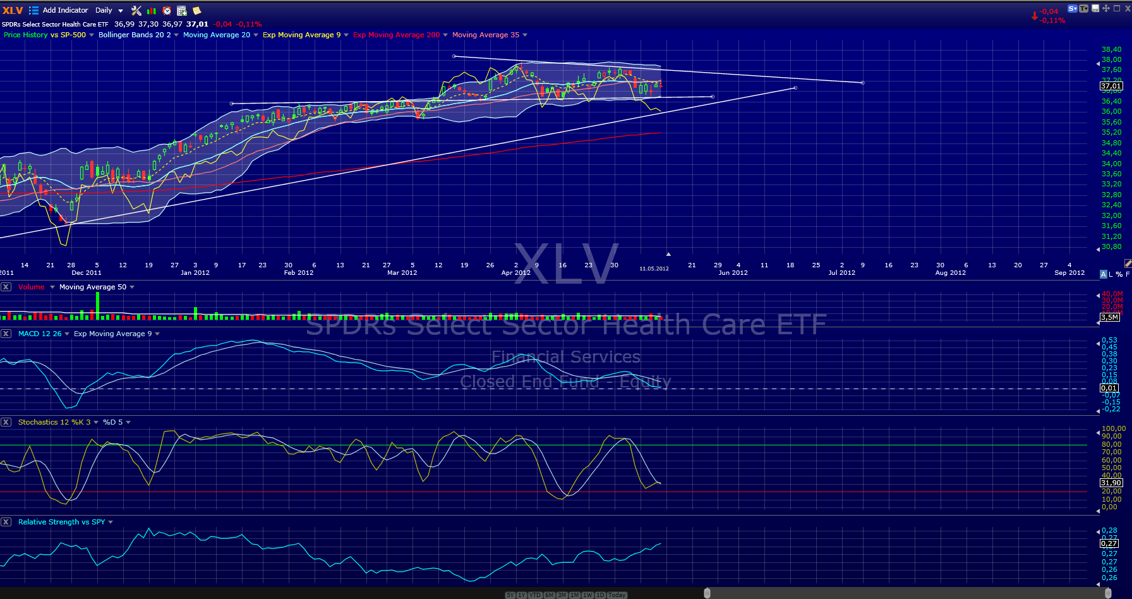
Task: Click the price label 37,01 on the axis
Action: (1111, 86)
